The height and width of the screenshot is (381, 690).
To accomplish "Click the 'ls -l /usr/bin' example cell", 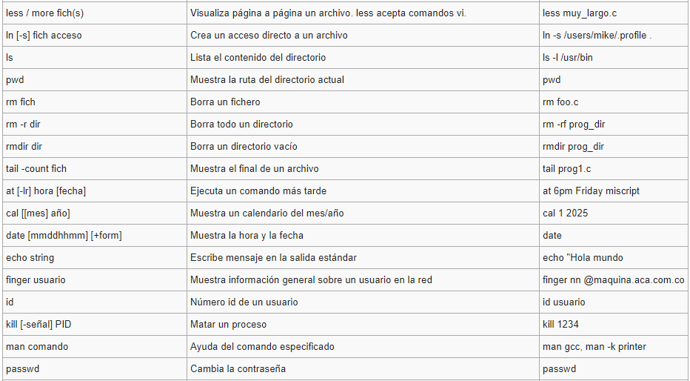I will pos(568,58).
